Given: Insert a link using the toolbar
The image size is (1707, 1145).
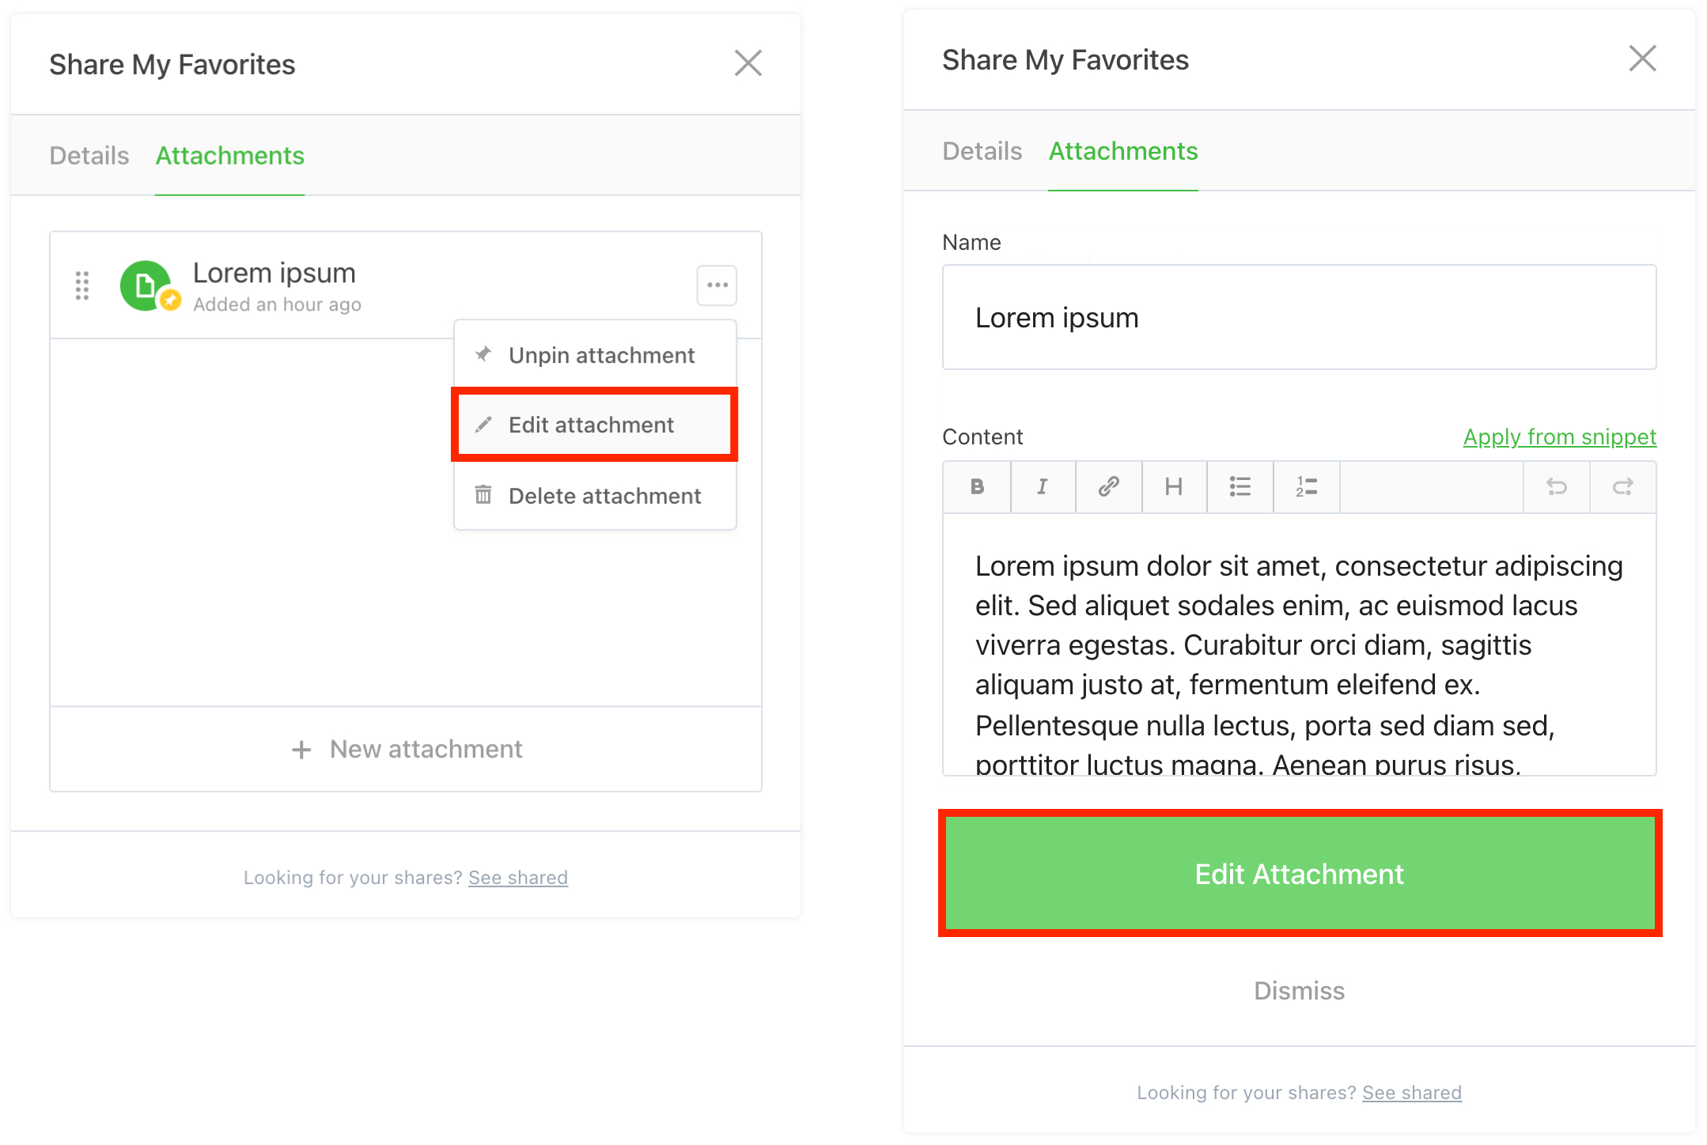Looking at the screenshot, I should click(x=1108, y=487).
